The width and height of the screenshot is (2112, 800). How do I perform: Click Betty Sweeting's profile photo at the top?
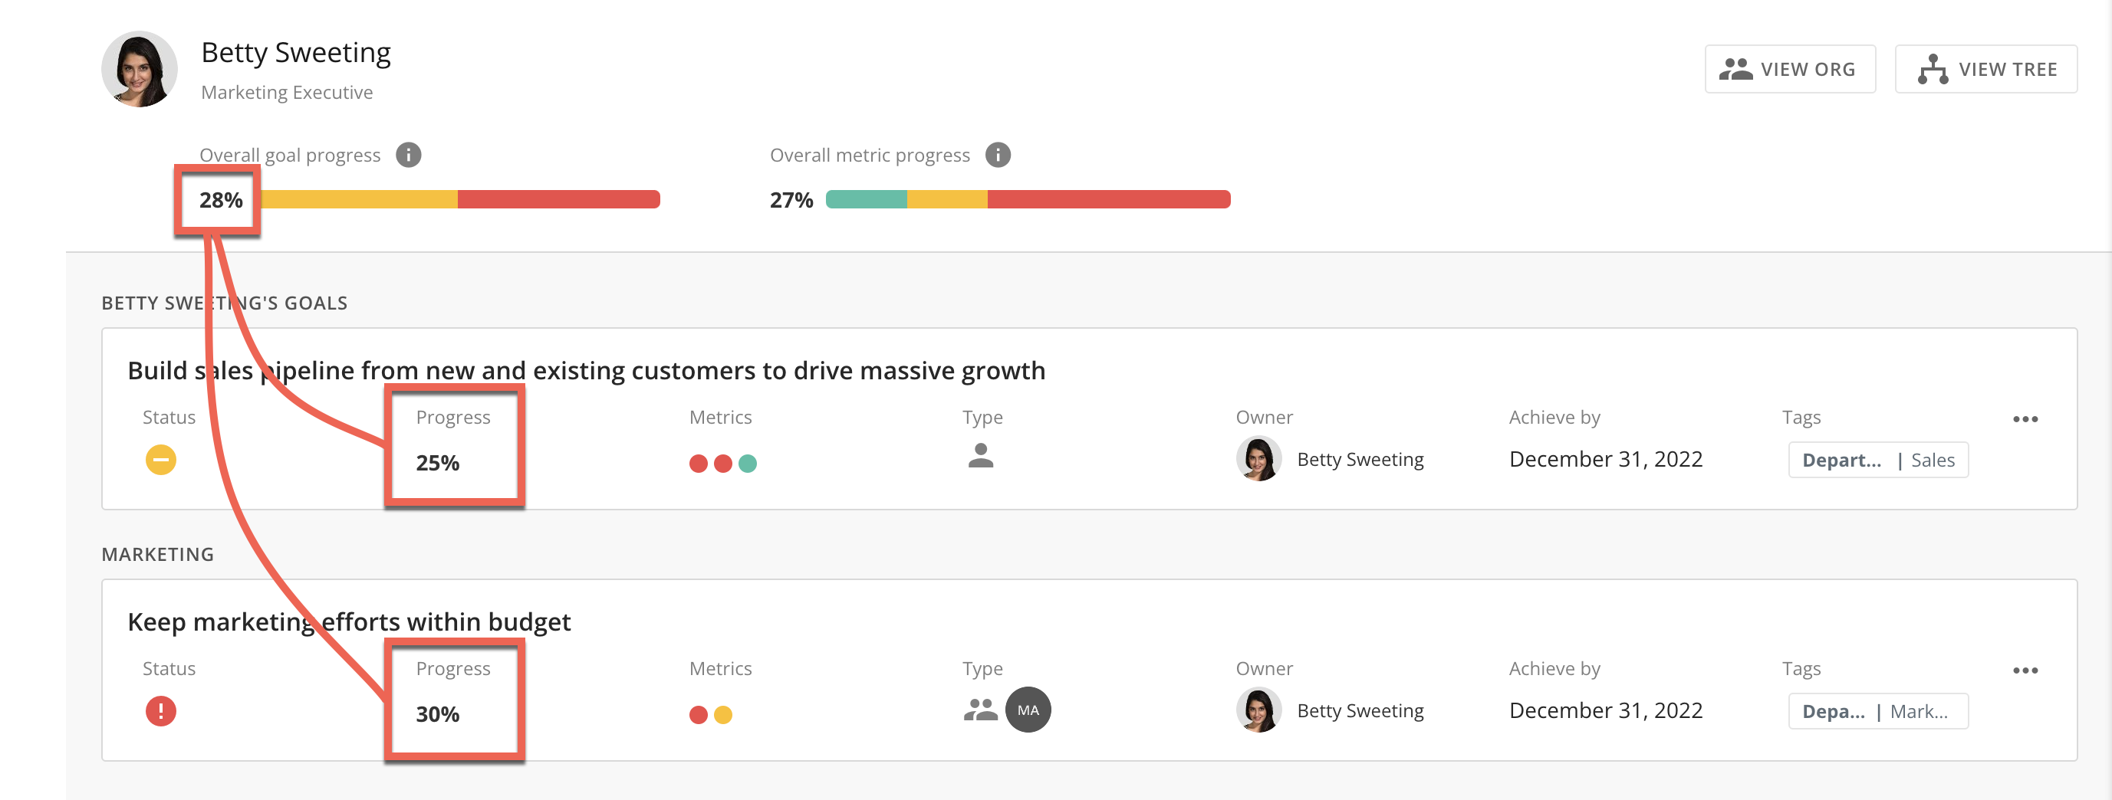click(x=139, y=69)
